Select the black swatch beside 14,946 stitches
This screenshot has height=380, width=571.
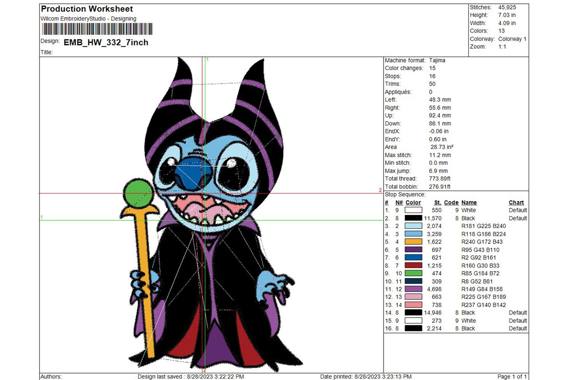(x=413, y=313)
